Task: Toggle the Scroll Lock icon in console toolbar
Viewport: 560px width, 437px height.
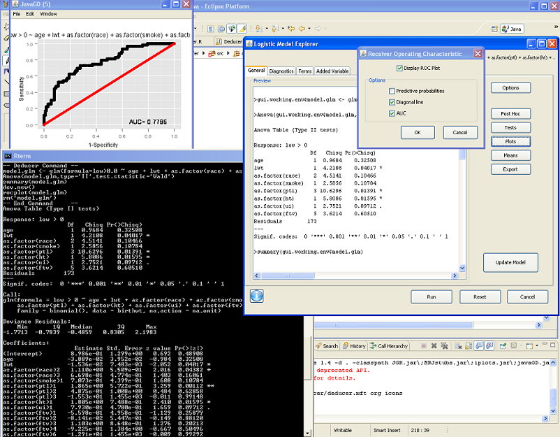Action: pos(469,346)
